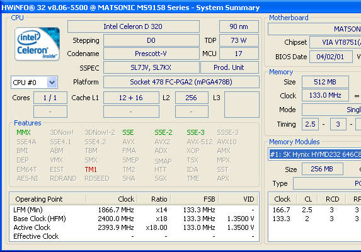Click the FSB column header
Viewport: 361px width, 252px height.
pyautogui.click(x=195, y=199)
